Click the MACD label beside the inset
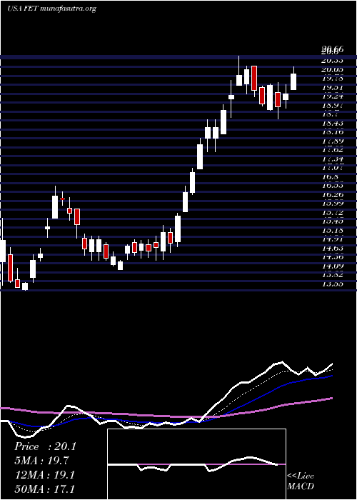357x500 pixels. pos(301,486)
